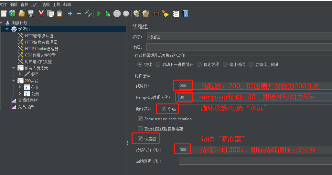The height and width of the screenshot is (175, 332).
Task: Click the Clear results broom-gear icon
Action: (136, 14)
